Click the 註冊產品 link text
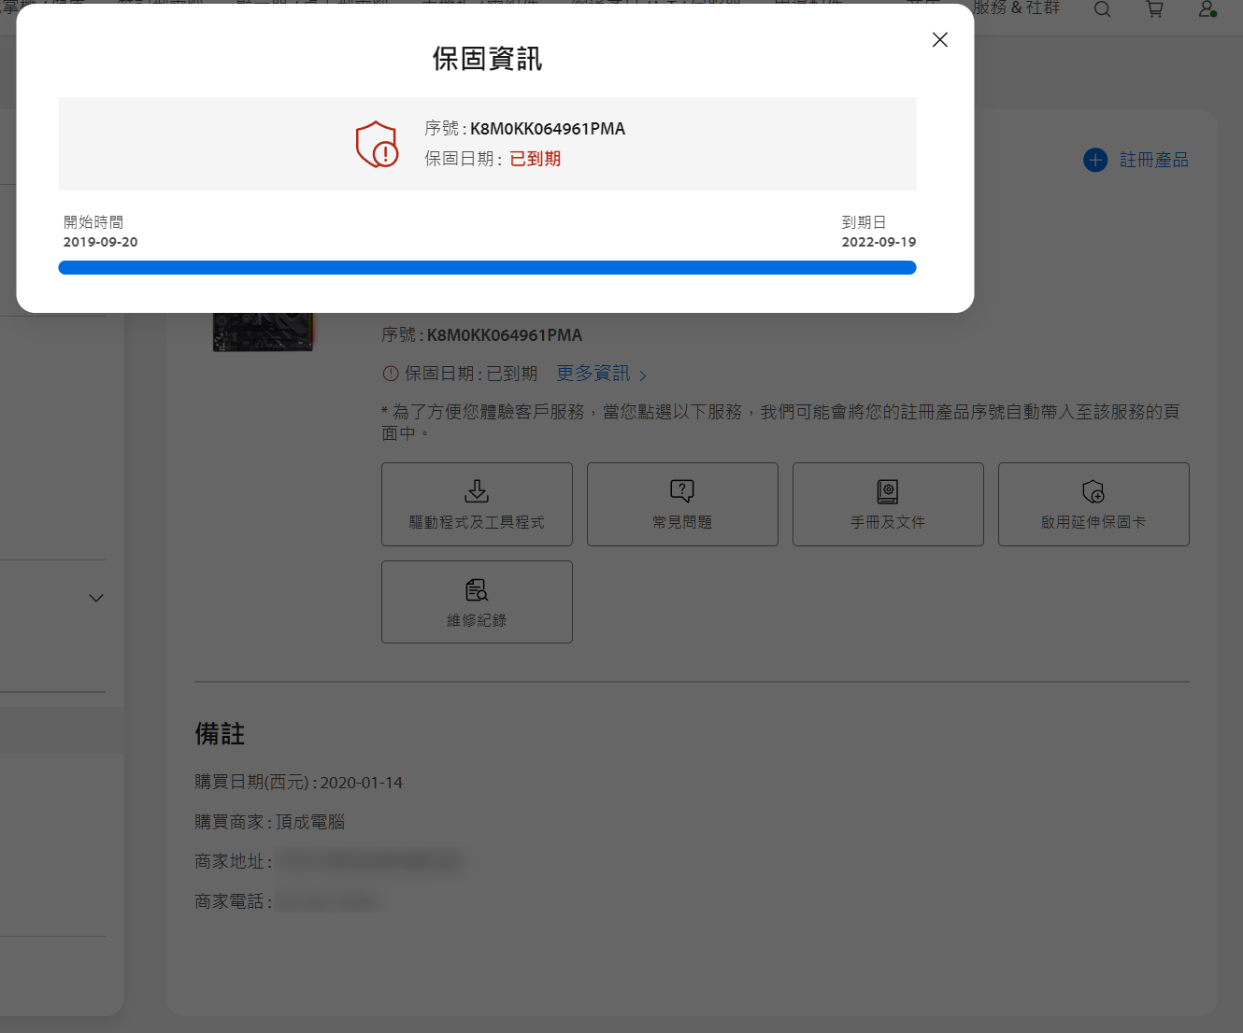The image size is (1243, 1033). [x=1153, y=161]
